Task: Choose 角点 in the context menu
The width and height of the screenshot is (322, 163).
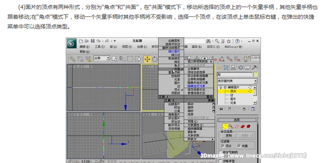Action: point(177,66)
